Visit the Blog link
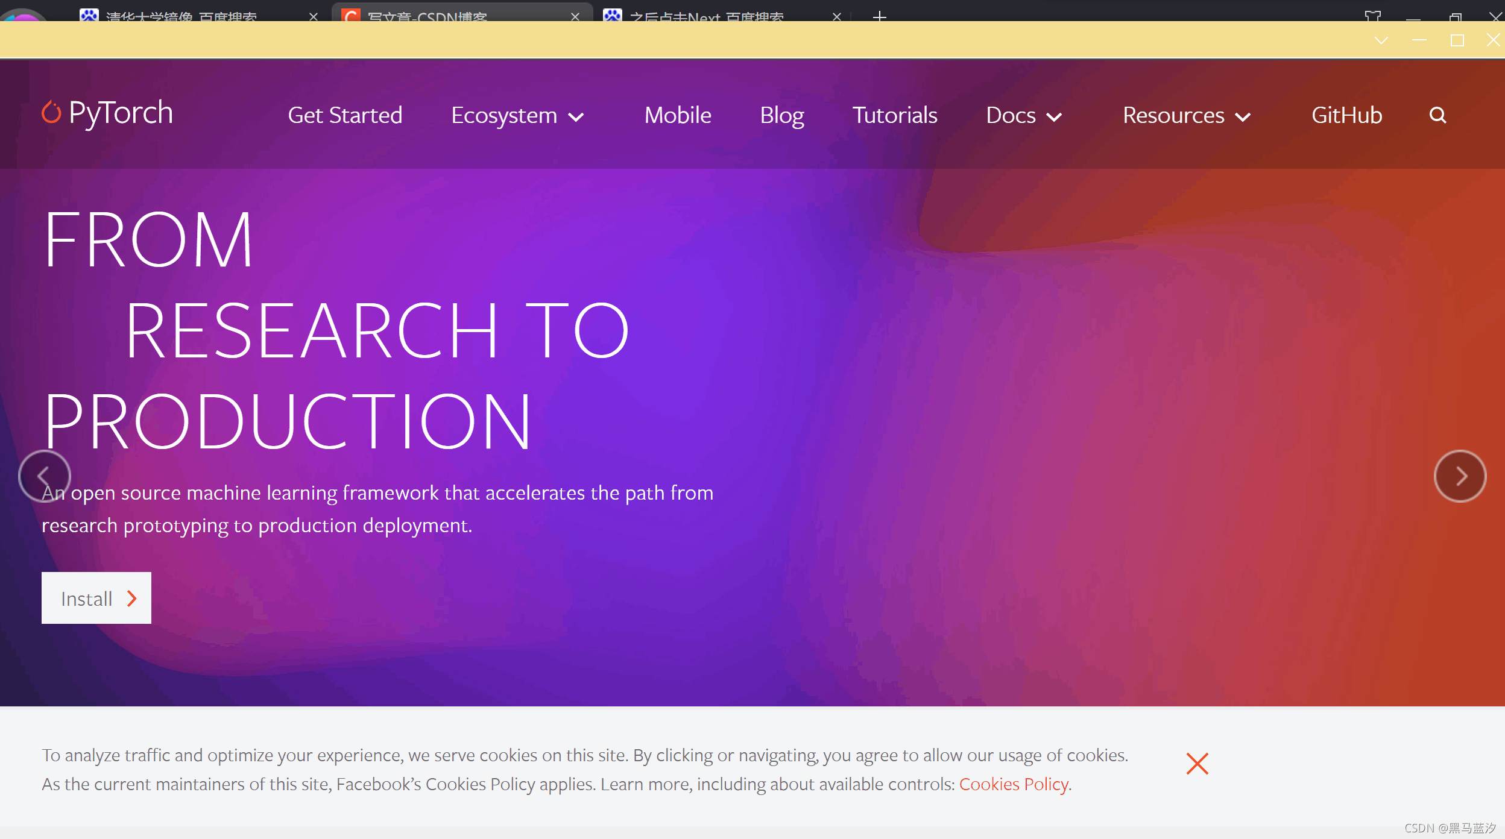 click(x=781, y=116)
